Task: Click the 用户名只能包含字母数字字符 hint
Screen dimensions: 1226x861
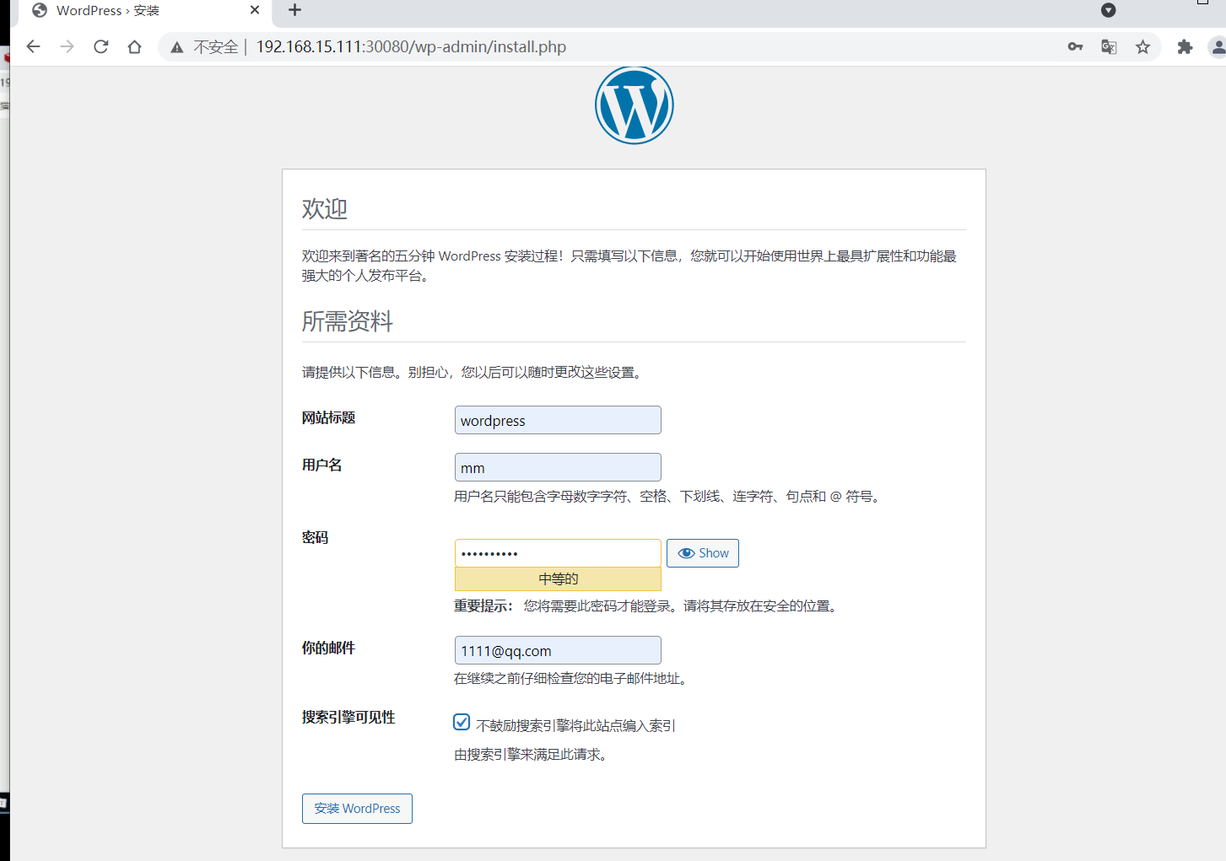Action: point(669,496)
